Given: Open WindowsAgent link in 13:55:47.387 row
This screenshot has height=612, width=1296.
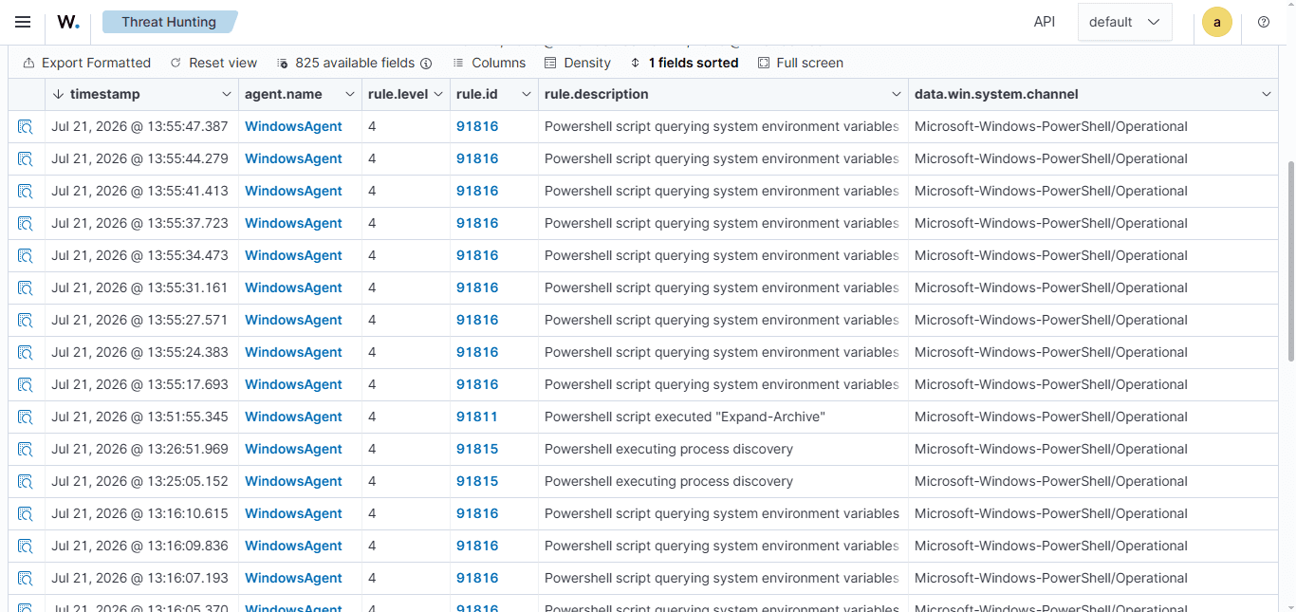Looking at the screenshot, I should point(293,126).
